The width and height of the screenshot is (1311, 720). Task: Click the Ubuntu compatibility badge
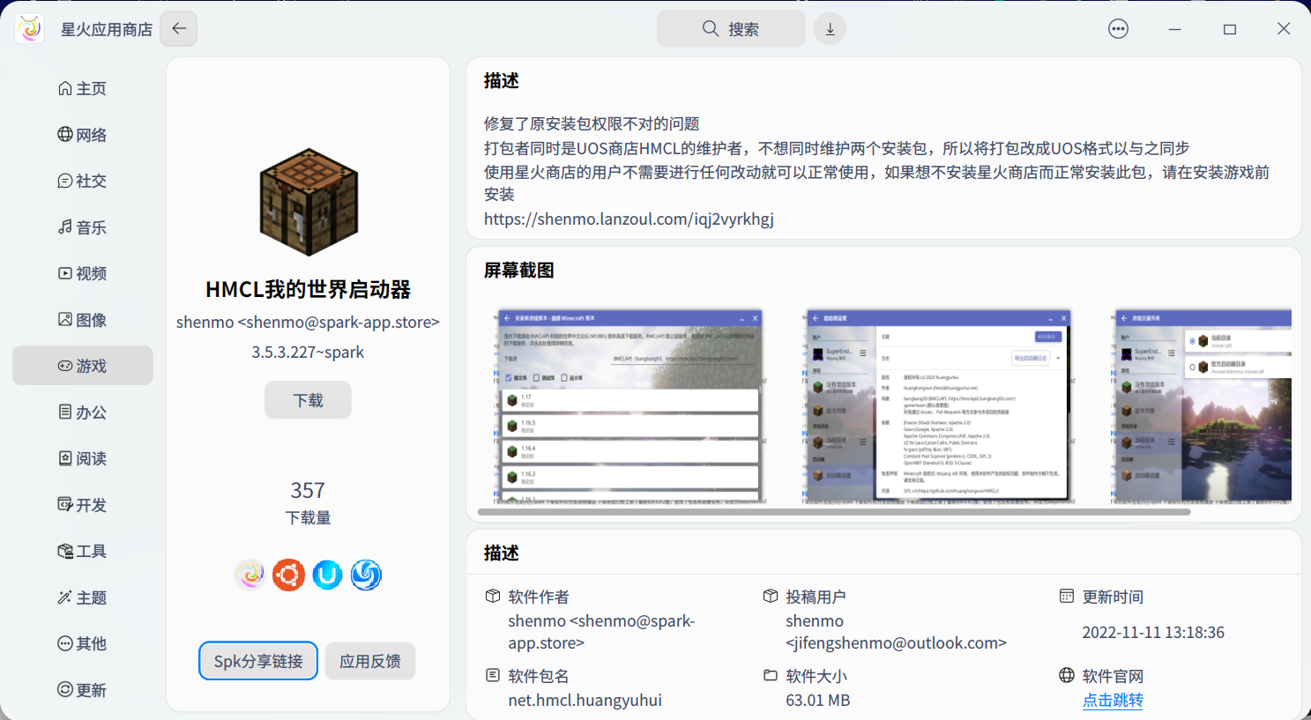288,575
